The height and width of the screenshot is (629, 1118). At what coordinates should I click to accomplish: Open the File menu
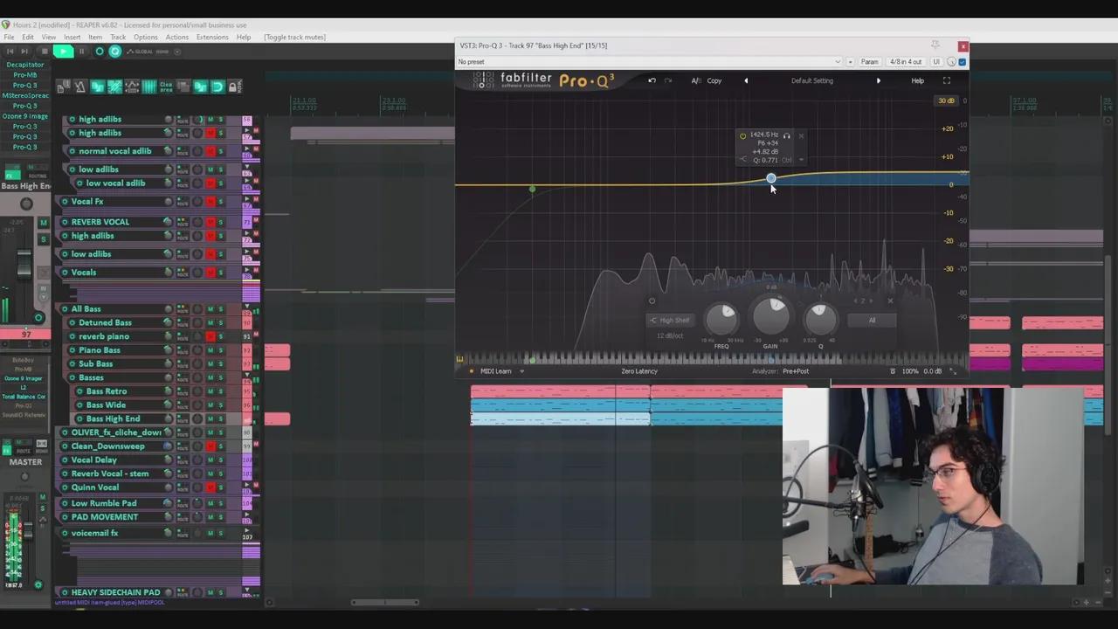click(9, 38)
